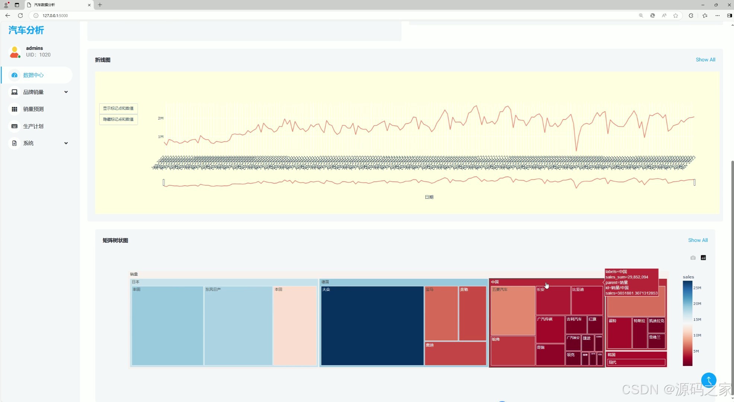Open the 销量预测 menu item
The width and height of the screenshot is (734, 402).
33,109
